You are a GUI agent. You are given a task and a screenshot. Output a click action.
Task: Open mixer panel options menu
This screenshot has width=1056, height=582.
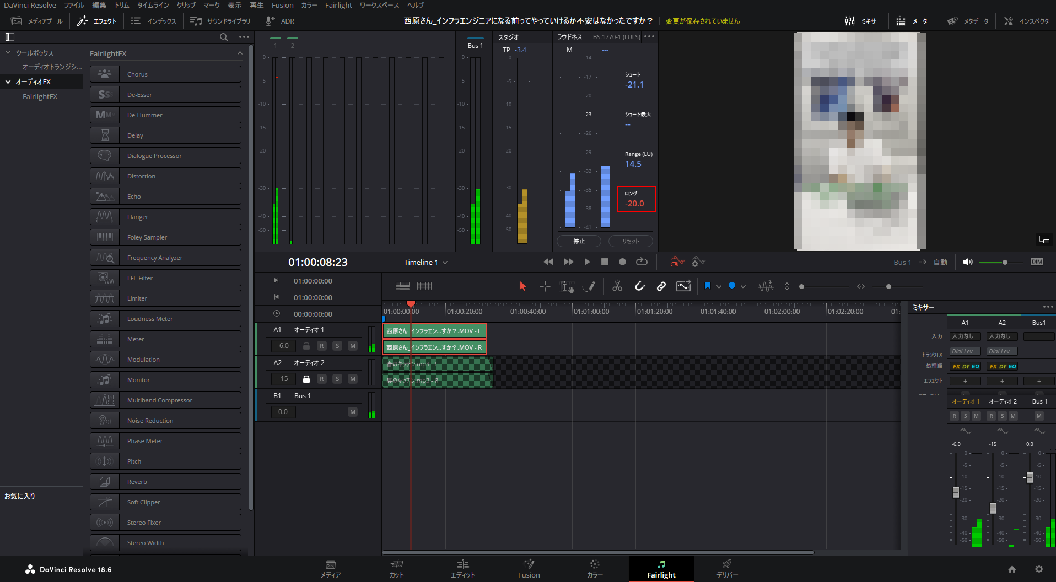(x=1048, y=307)
